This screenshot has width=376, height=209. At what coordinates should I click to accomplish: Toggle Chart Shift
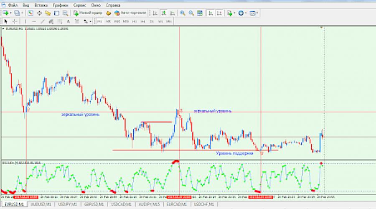pyautogui.click(x=219, y=13)
